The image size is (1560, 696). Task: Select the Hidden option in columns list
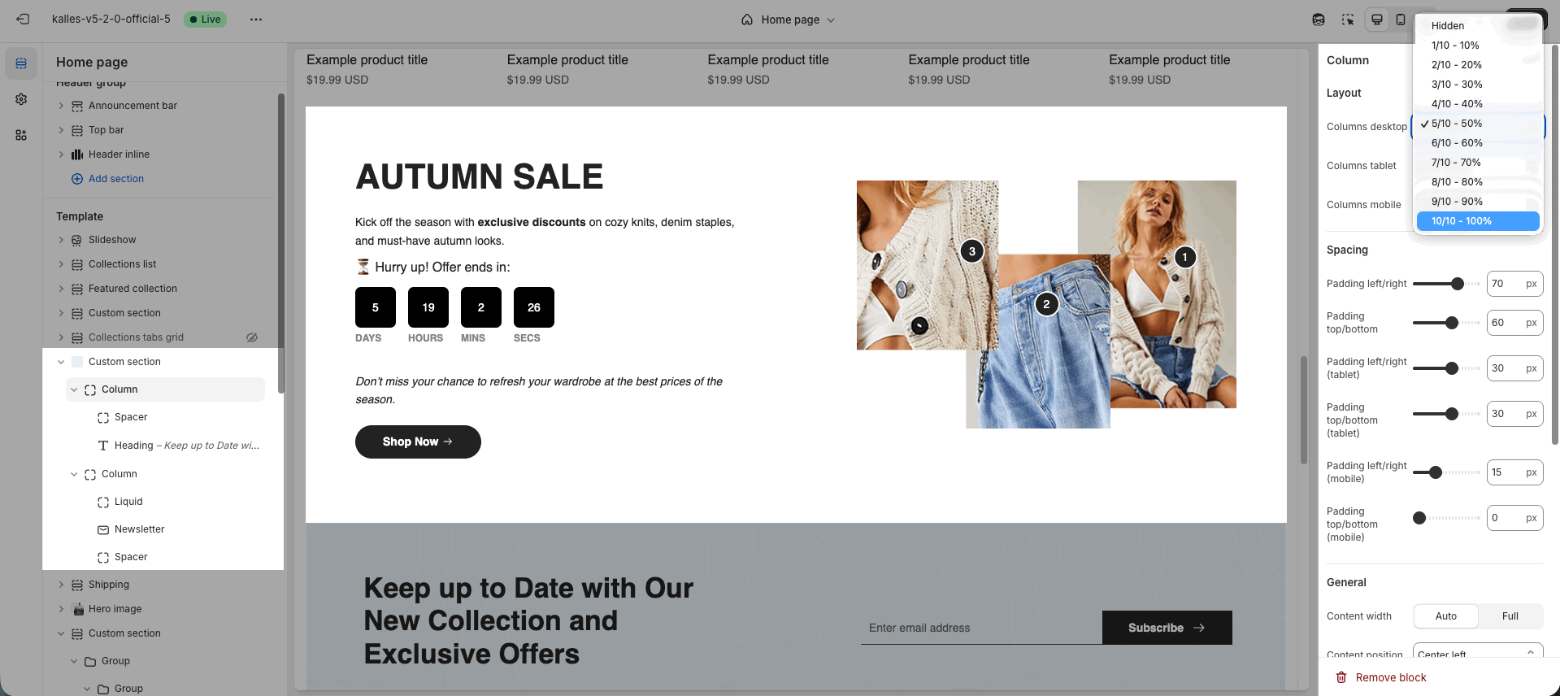1448,26
